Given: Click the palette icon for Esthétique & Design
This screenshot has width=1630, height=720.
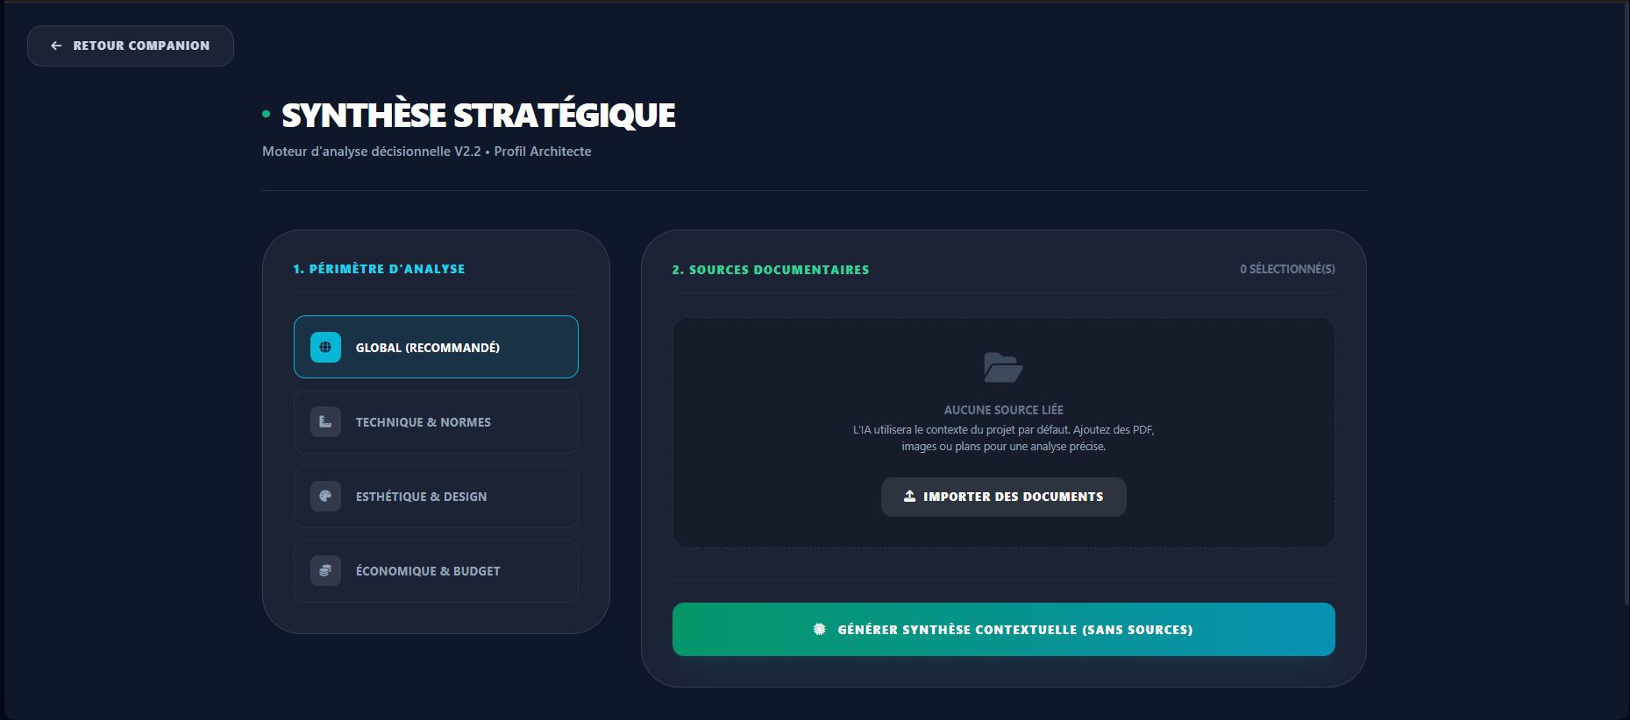Looking at the screenshot, I should [325, 497].
